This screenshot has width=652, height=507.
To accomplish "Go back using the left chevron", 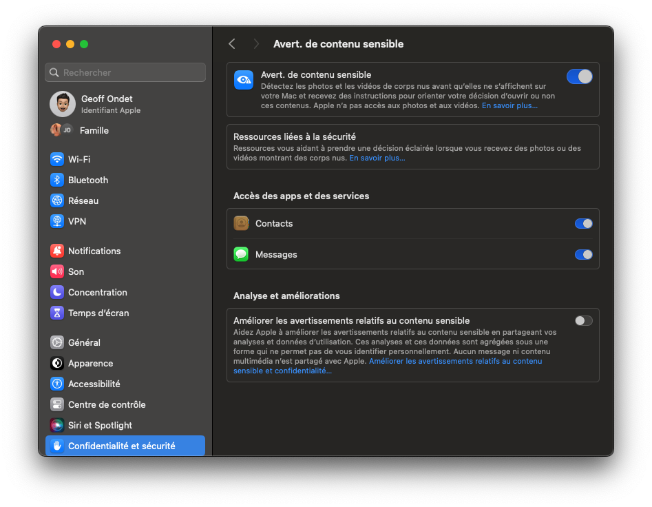I will click(x=232, y=43).
